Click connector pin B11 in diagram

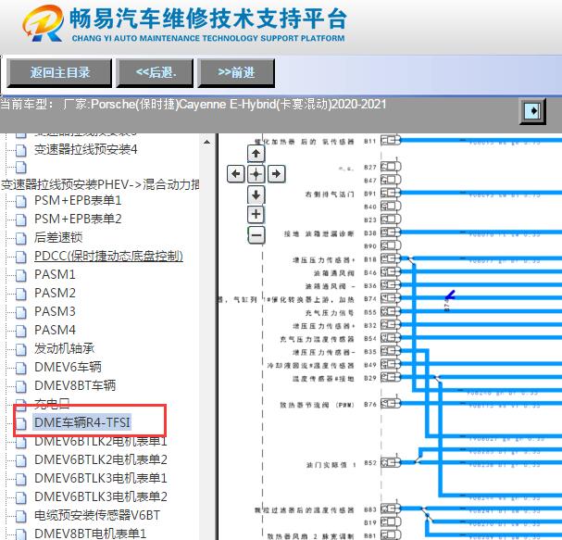point(391,140)
